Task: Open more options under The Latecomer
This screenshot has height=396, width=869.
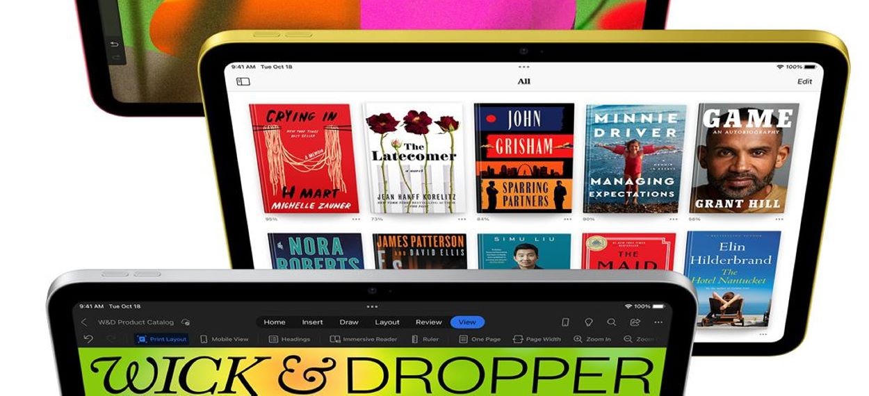Action: point(462,219)
